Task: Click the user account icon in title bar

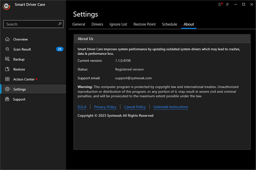Action: 220,4
